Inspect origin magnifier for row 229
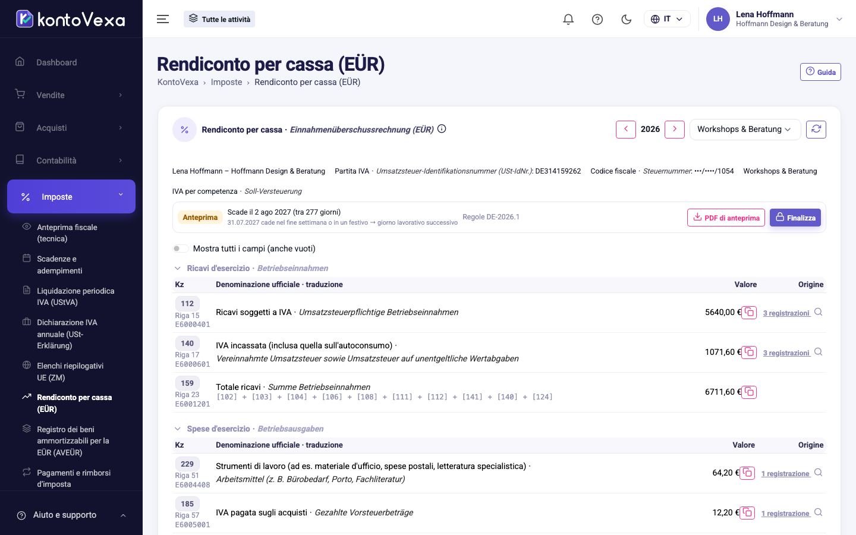The image size is (856, 535). point(819,473)
